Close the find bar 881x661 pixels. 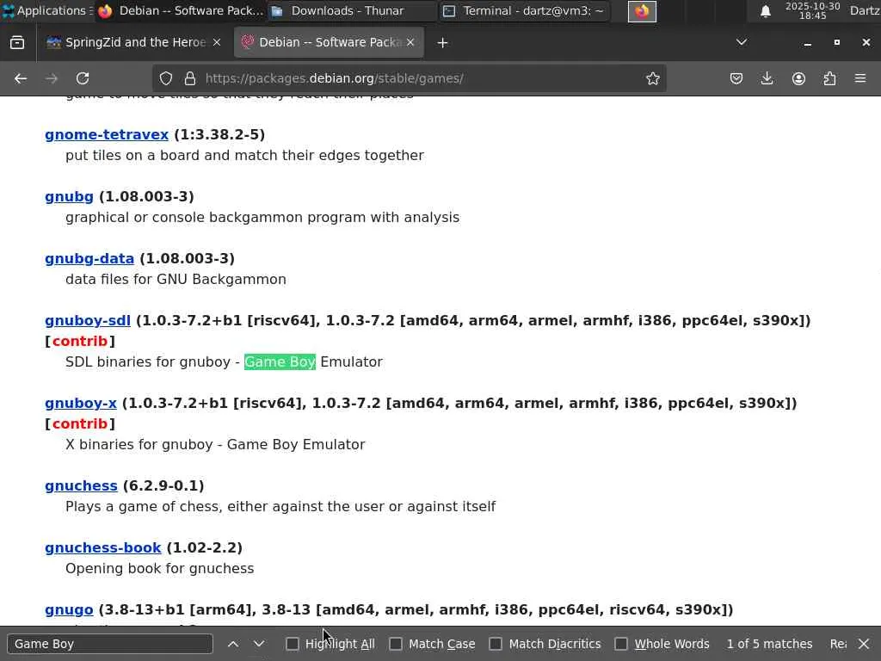click(x=864, y=644)
